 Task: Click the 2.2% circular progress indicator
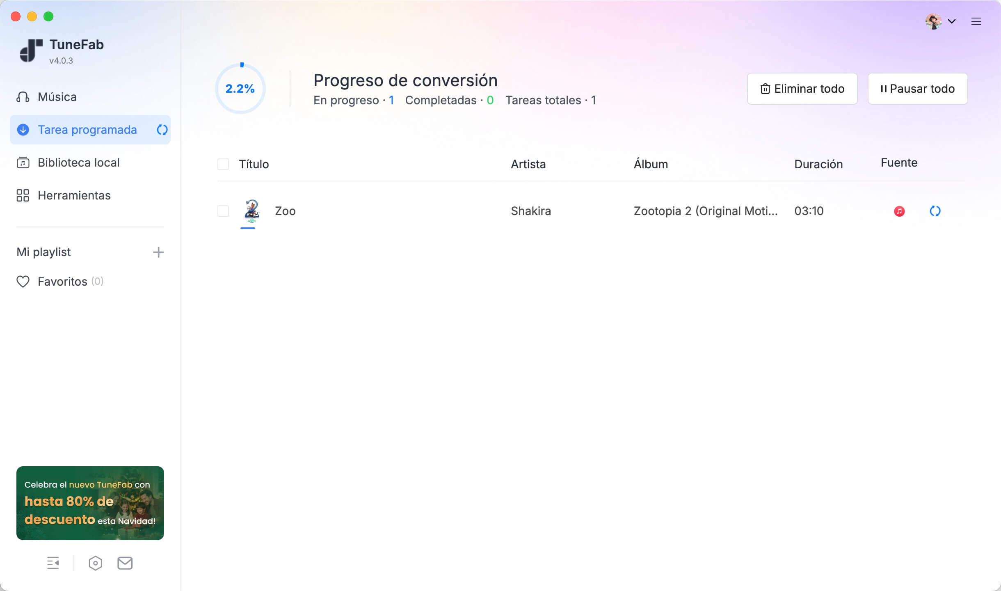click(x=240, y=88)
